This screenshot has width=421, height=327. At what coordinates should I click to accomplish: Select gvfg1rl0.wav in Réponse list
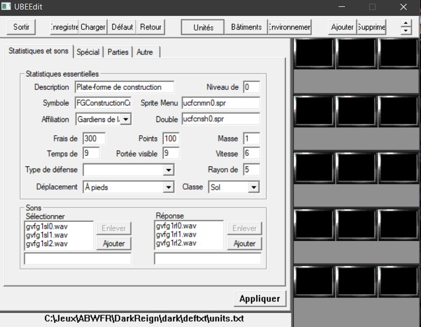[176, 226]
